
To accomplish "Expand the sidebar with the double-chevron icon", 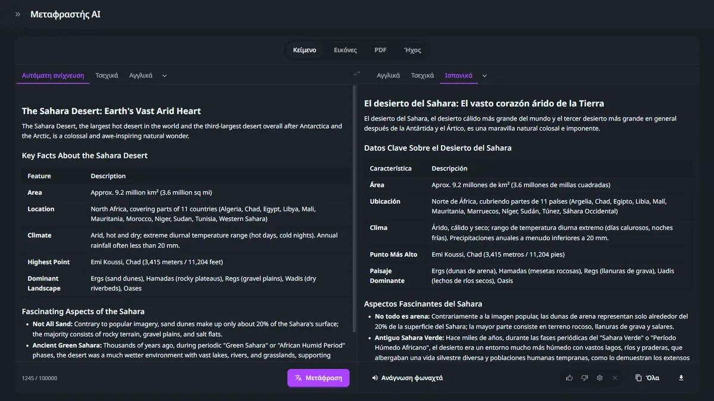I will coord(18,14).
